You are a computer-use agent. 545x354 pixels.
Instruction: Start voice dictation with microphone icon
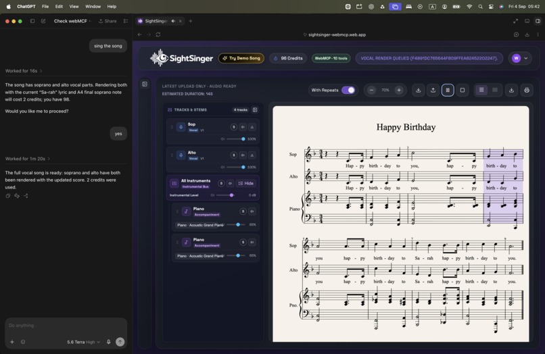coord(108,343)
